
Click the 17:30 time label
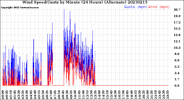pyautogui.click(x=123, y=95)
